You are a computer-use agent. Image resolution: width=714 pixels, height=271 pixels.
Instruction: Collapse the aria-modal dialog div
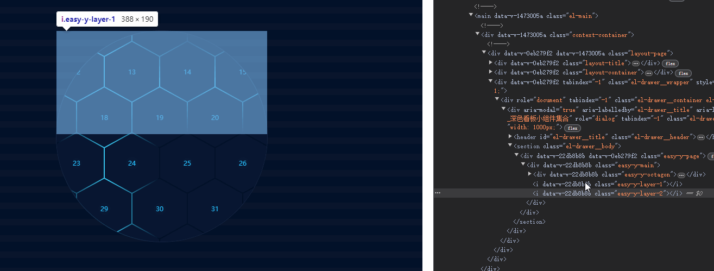tap(504, 109)
